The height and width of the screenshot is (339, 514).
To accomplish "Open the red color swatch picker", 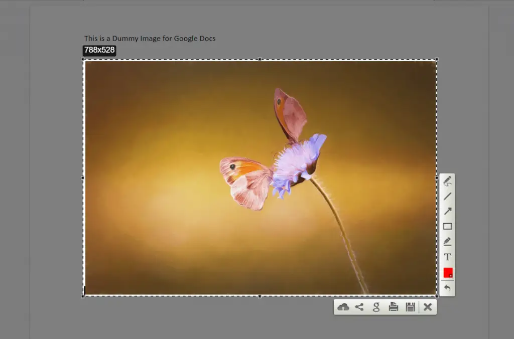I will pyautogui.click(x=447, y=273).
